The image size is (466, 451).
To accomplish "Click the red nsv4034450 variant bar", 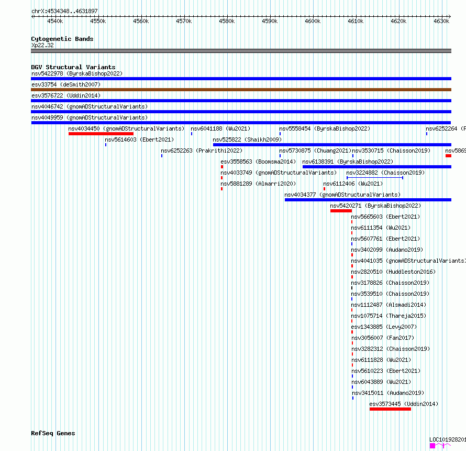I will pos(101,134).
